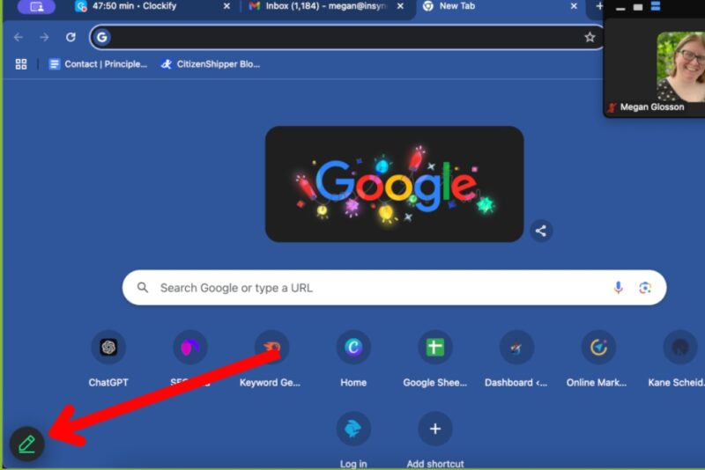Reload the current page
This screenshot has width=705, height=470.
point(70,37)
